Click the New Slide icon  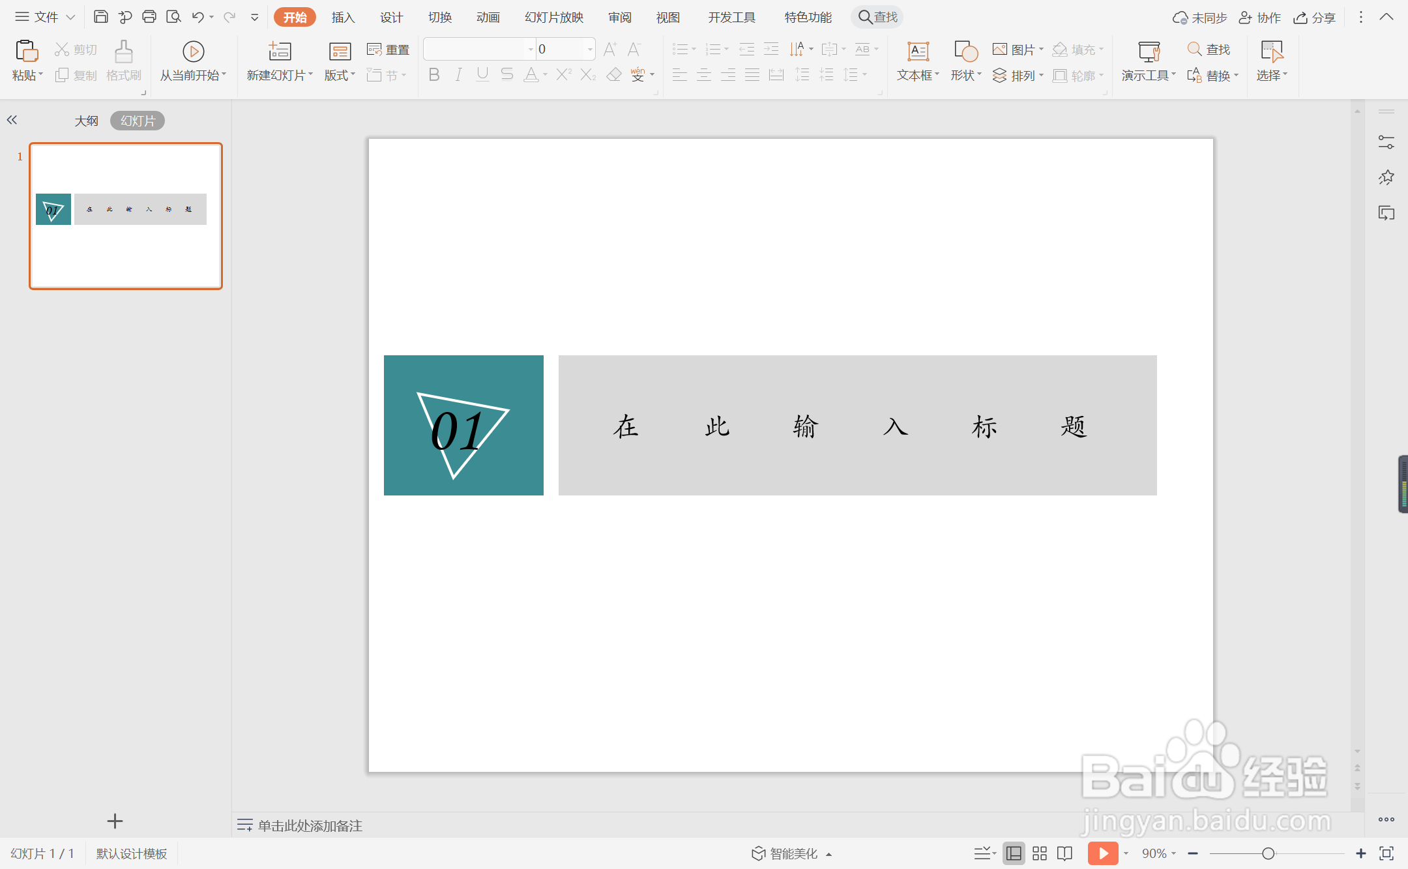tap(280, 51)
